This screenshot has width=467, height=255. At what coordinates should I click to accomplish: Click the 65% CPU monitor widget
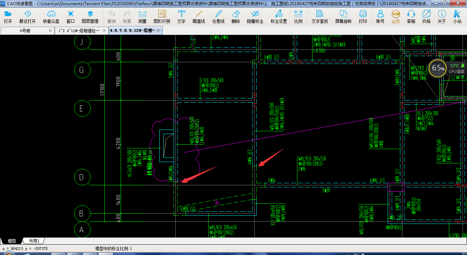[x=438, y=68]
